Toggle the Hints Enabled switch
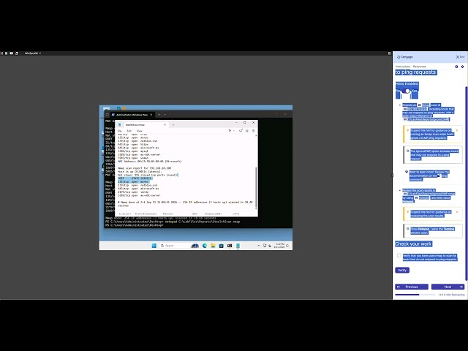 point(407,91)
